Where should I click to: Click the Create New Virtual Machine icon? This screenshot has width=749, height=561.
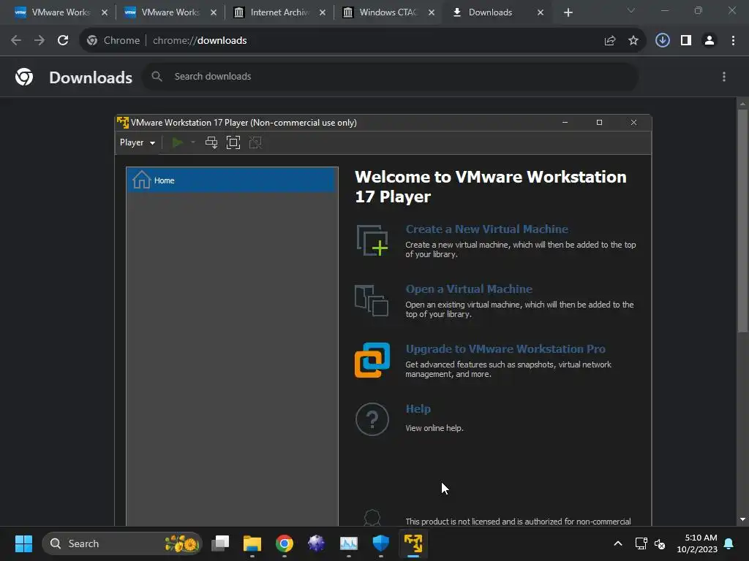(372, 240)
